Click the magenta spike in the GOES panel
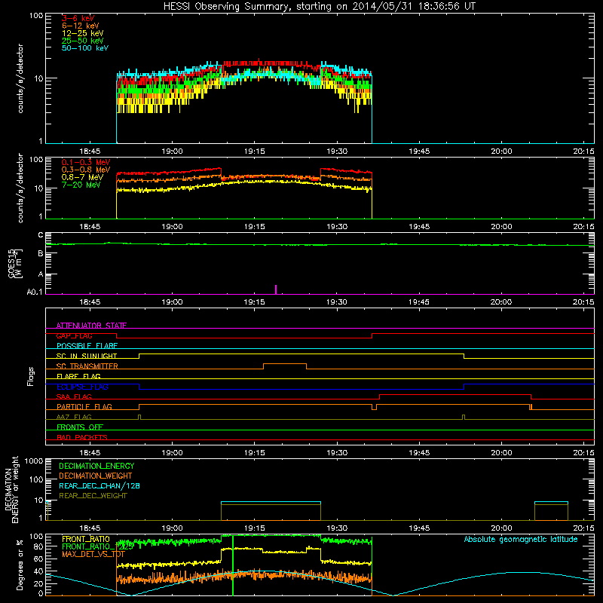The image size is (603, 603). coord(276,289)
